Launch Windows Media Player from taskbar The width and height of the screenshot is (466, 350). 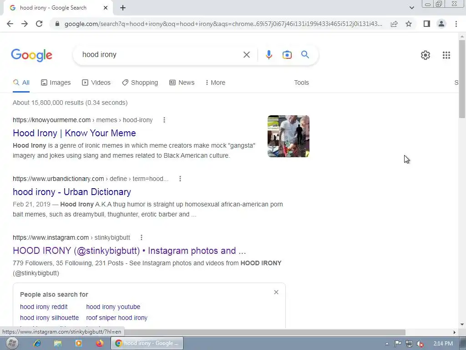point(79,343)
